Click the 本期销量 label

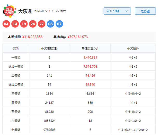coord(14,37)
